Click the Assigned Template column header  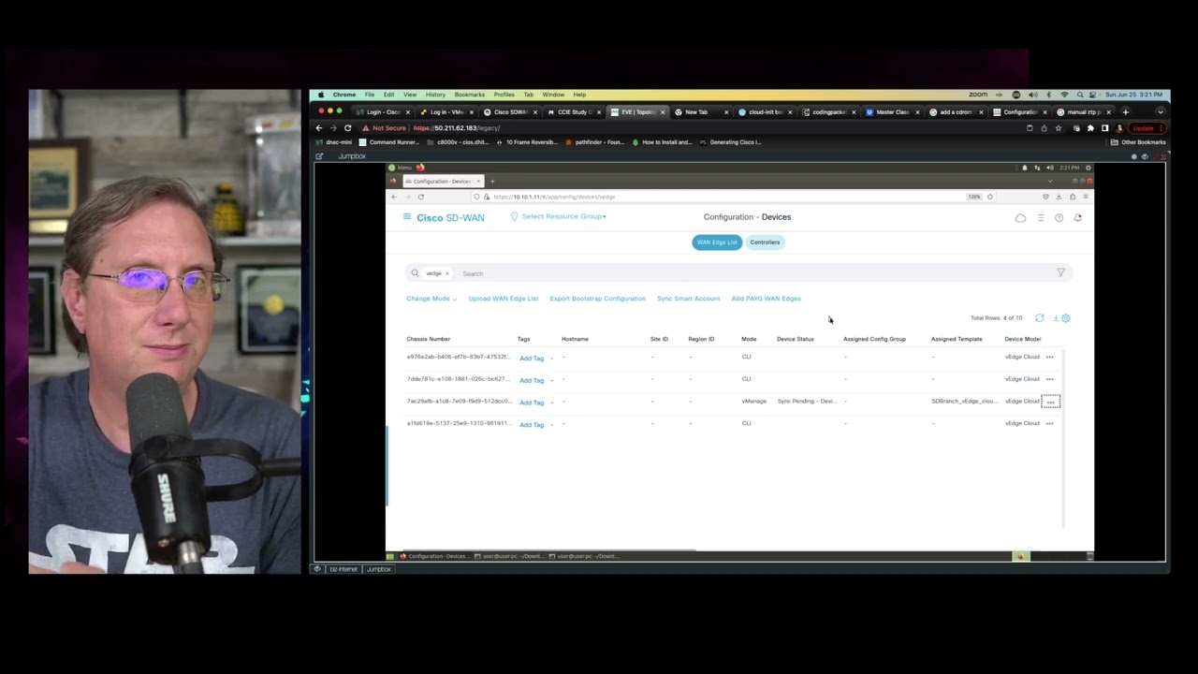click(x=957, y=339)
